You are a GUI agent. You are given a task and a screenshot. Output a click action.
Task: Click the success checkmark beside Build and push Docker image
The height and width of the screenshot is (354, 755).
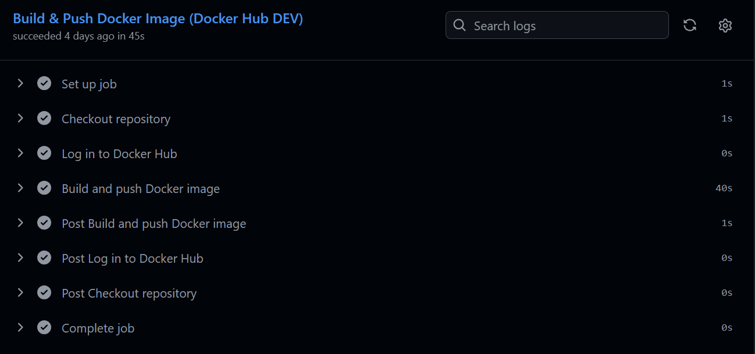point(44,188)
